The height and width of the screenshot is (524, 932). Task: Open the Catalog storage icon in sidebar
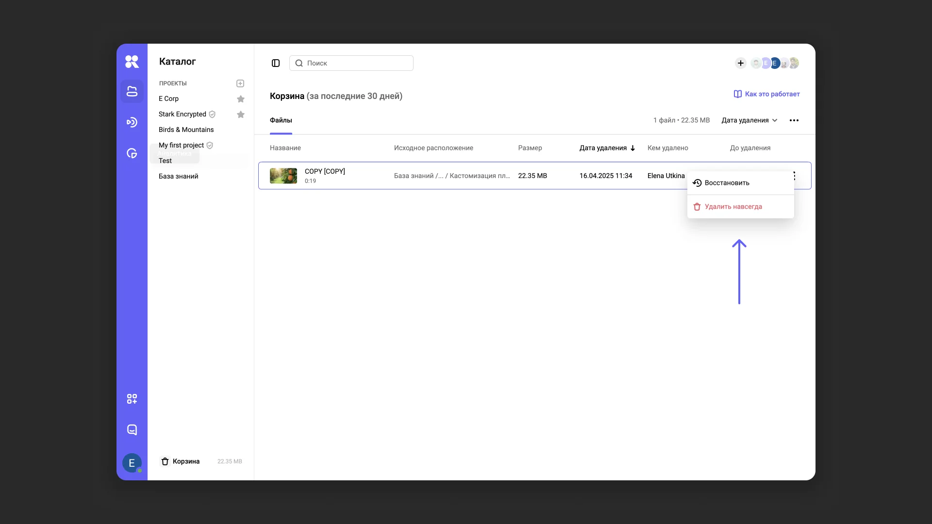pyautogui.click(x=132, y=91)
